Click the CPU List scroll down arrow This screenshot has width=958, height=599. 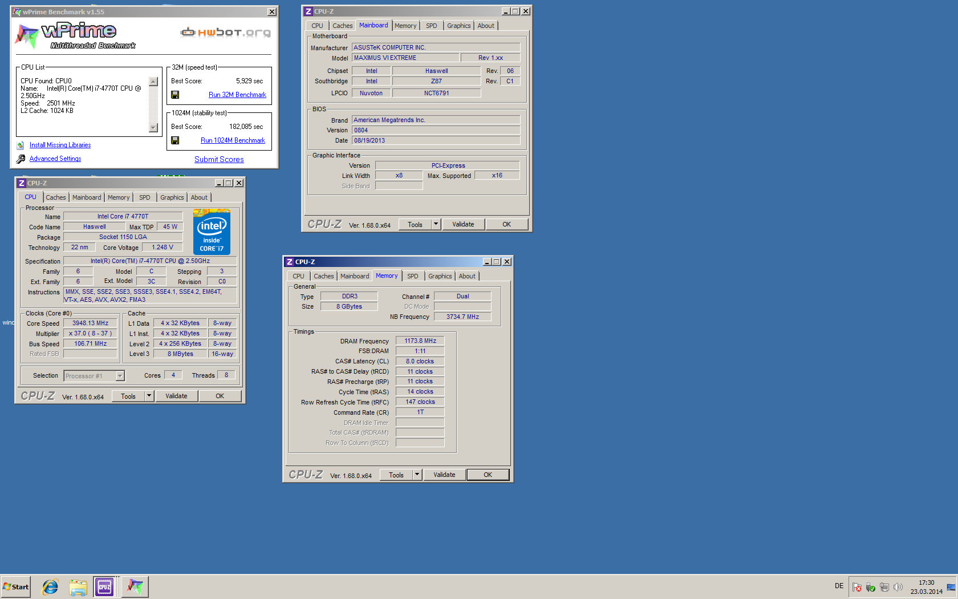[x=153, y=128]
